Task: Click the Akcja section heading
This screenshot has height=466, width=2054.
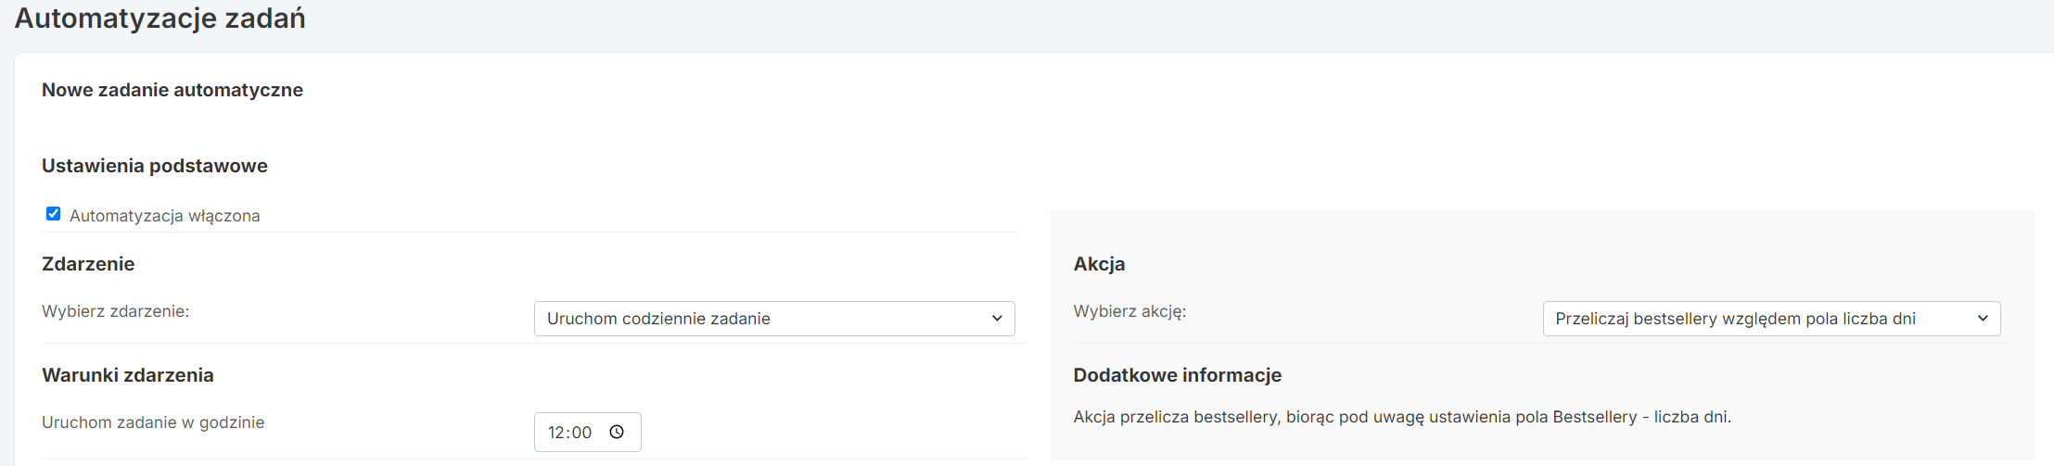Action: tap(1099, 264)
